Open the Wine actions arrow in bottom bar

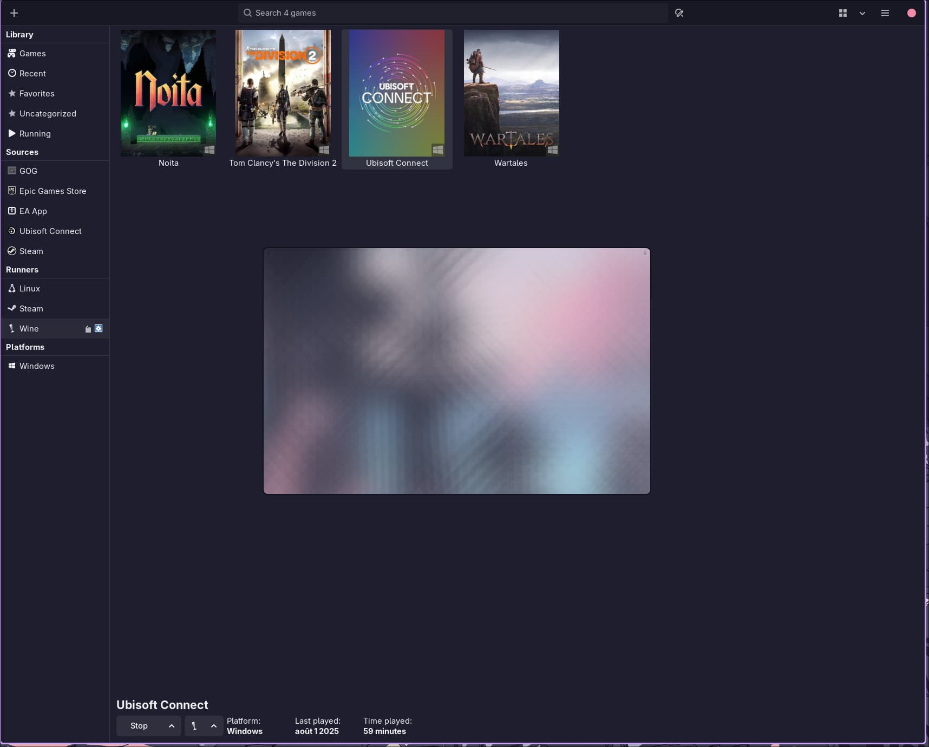214,726
